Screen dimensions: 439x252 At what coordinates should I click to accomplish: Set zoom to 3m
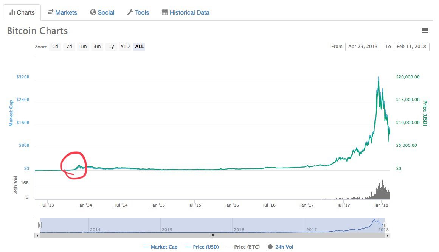pos(97,47)
